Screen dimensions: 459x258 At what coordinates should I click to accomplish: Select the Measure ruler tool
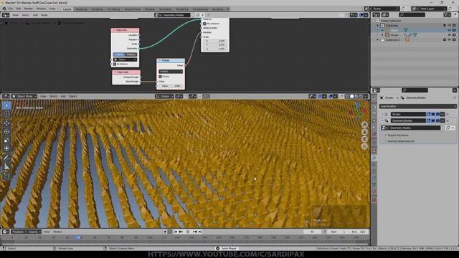tap(6, 167)
